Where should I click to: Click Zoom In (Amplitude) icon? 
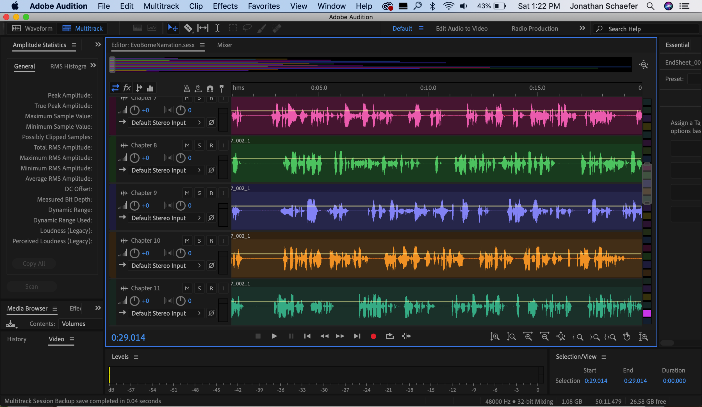coord(495,337)
